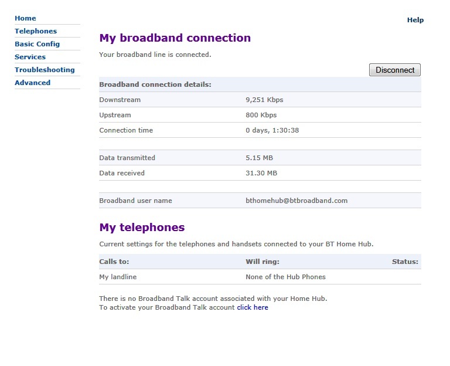Viewport: 450px width, 366px height.
Task: Click 'None of the Hub Phones' entry
Action: [x=285, y=277]
